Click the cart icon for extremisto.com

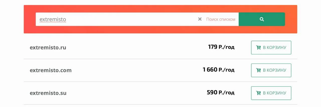(258, 70)
